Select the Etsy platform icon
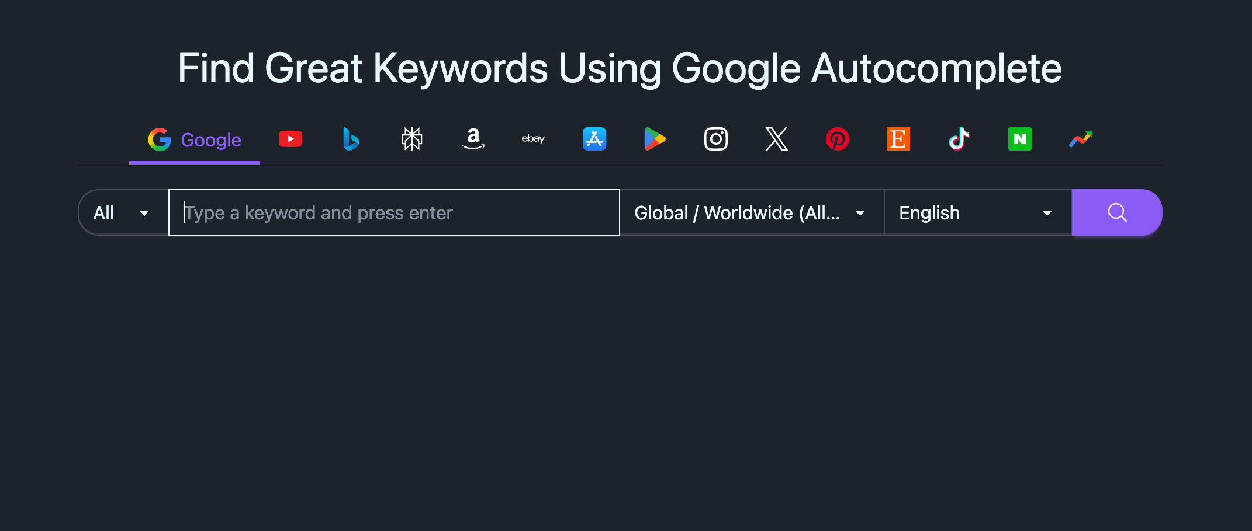The image size is (1252, 531). click(898, 139)
